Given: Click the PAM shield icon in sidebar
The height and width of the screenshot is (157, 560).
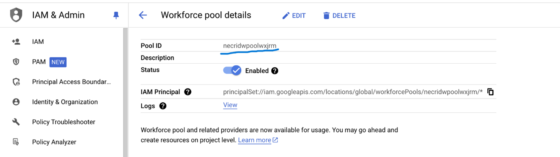Looking at the screenshot, I should (16, 62).
